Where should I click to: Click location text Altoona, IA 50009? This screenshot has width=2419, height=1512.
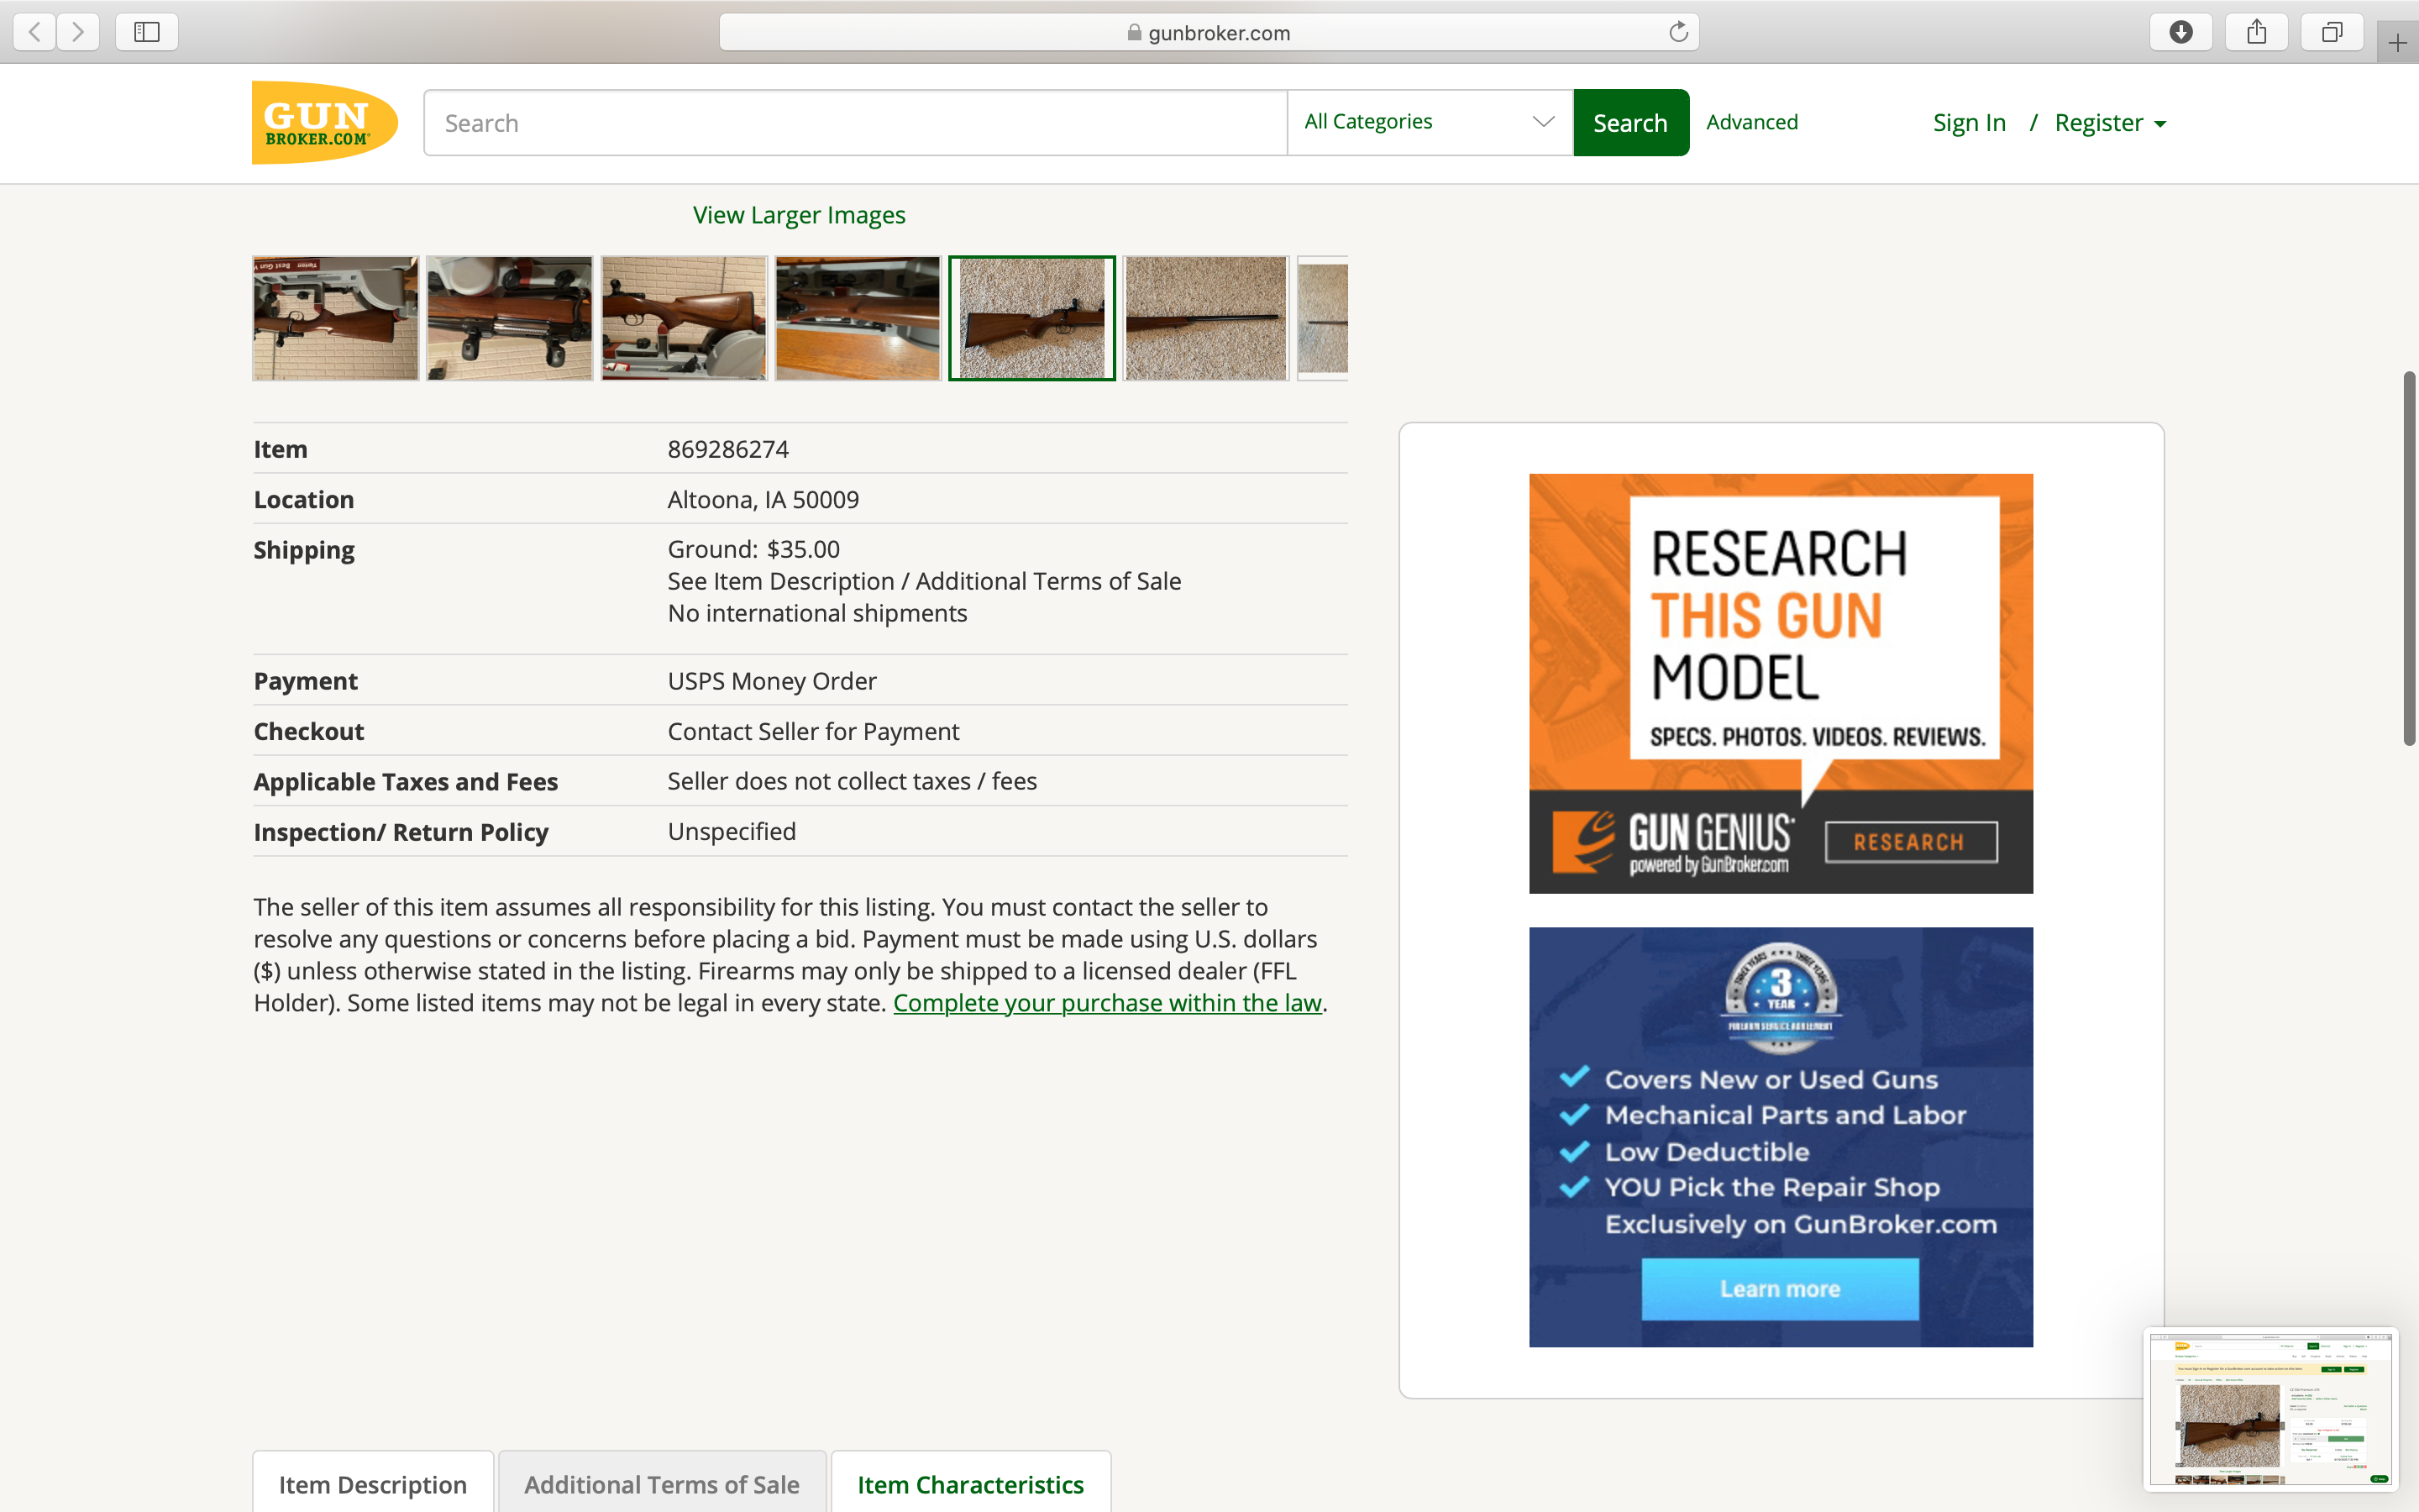763,499
